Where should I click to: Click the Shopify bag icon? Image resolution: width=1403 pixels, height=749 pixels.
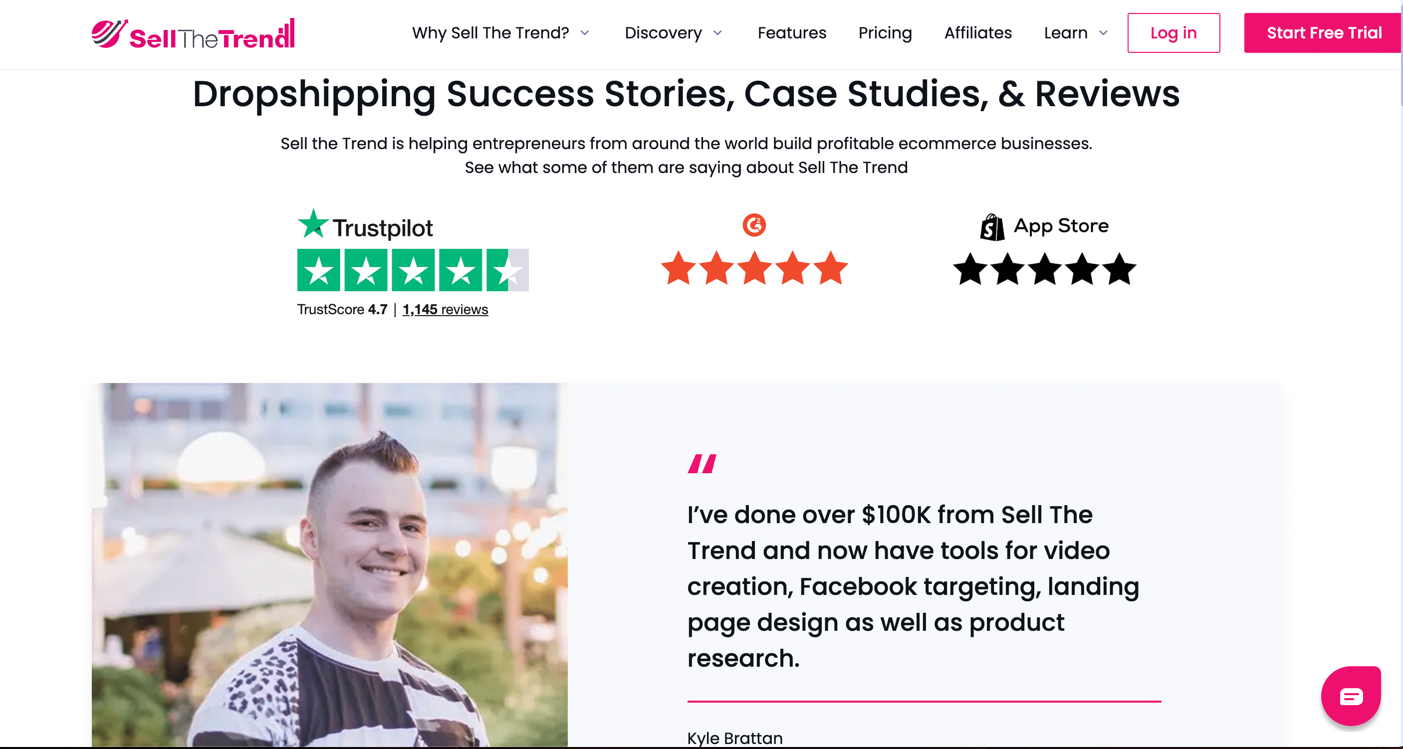click(x=992, y=227)
